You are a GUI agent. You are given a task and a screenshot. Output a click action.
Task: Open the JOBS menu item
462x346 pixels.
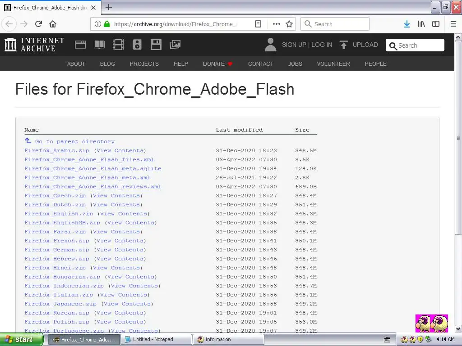pyautogui.click(x=295, y=64)
